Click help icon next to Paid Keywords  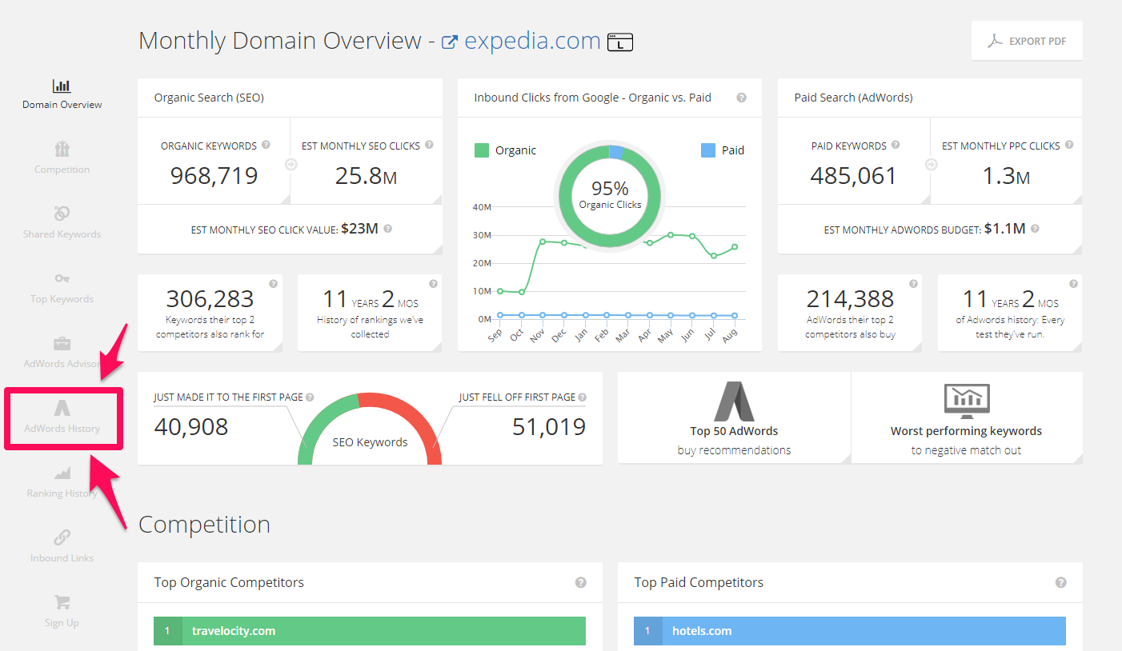tap(896, 145)
